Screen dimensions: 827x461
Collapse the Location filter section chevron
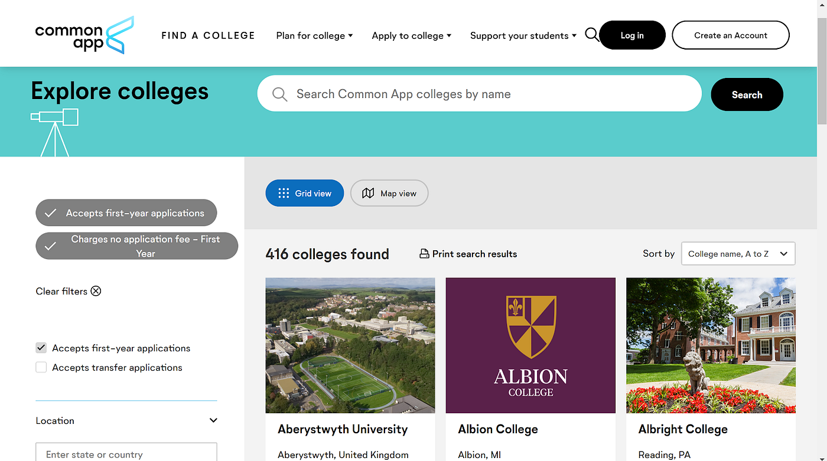[213, 420]
